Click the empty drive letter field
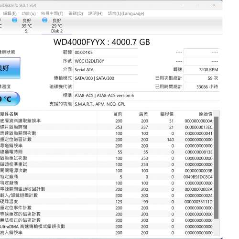This screenshot has width=239, height=239. (105, 87)
